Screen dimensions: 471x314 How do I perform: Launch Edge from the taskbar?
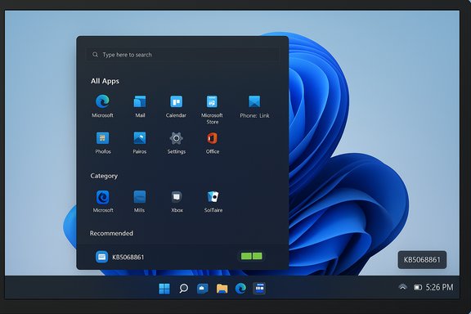(x=240, y=289)
